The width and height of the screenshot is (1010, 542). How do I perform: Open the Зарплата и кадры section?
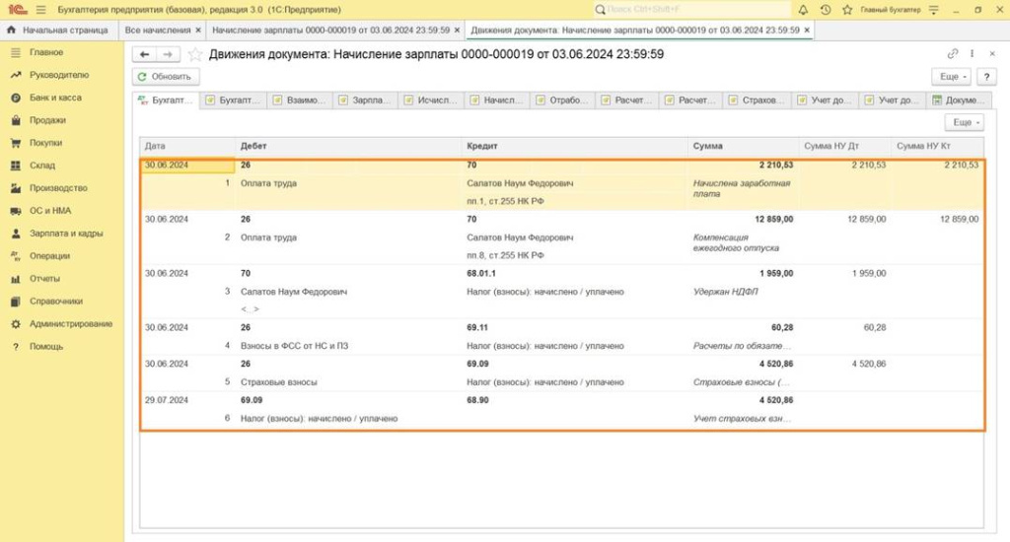click(62, 234)
